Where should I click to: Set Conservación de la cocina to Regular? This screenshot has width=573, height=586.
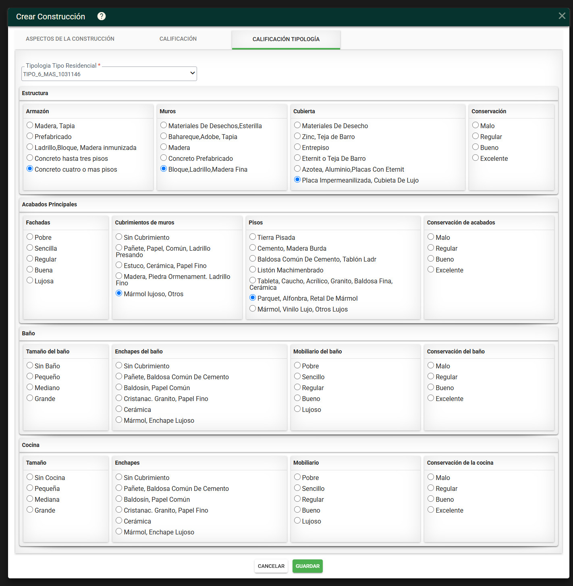431,488
